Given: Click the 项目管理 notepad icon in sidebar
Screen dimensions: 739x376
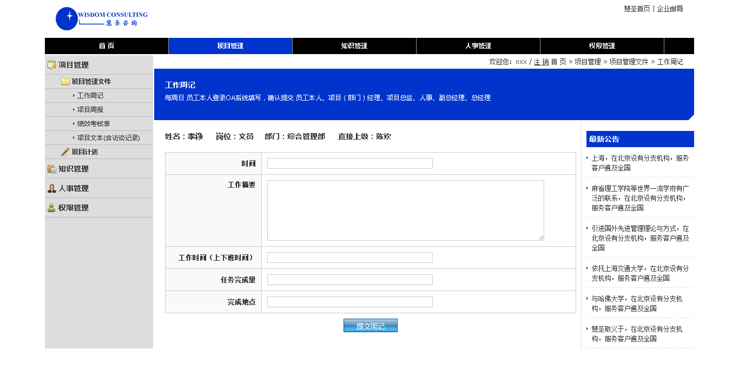Looking at the screenshot, I should pyautogui.click(x=52, y=65).
